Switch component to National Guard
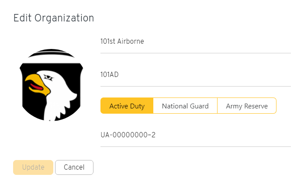 pos(185,106)
